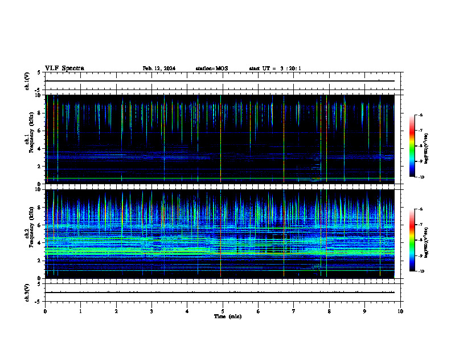Image resolution: width=451 pixels, height=349 pixels.
Task: Click time axis tick label '0'
Action: (x=45, y=311)
